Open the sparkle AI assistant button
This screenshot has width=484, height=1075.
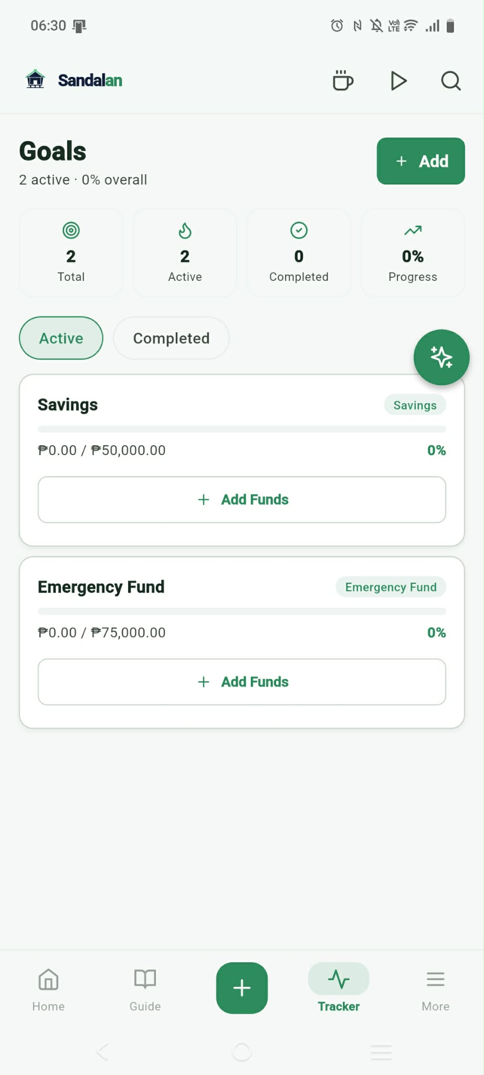coord(441,357)
